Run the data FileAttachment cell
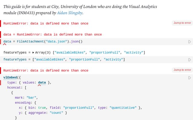This screenshot has width=193, height=120. pyautogui.click(x=189, y=42)
